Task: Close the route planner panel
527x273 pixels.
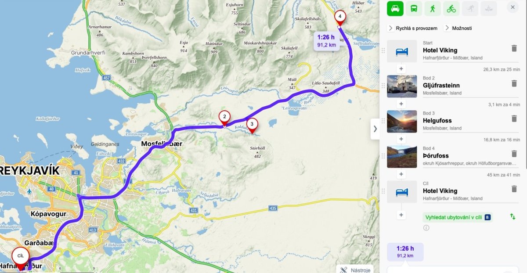Action: click(x=513, y=7)
